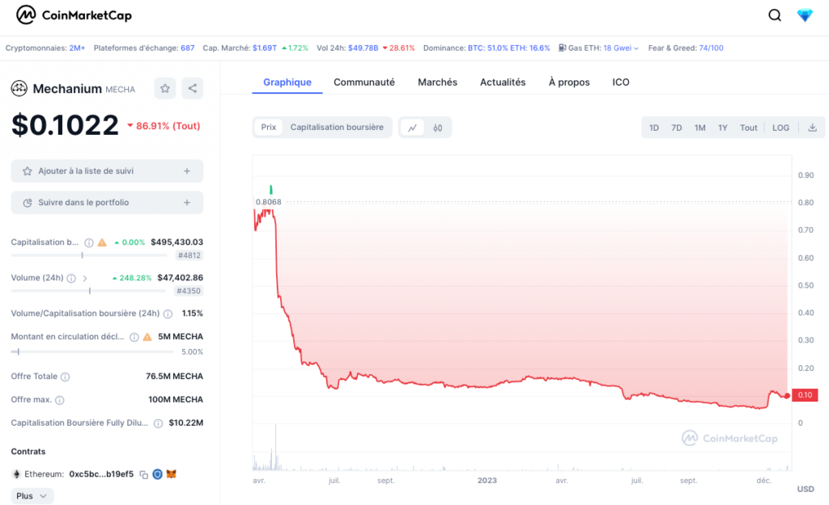Open the share options icon

[192, 89]
